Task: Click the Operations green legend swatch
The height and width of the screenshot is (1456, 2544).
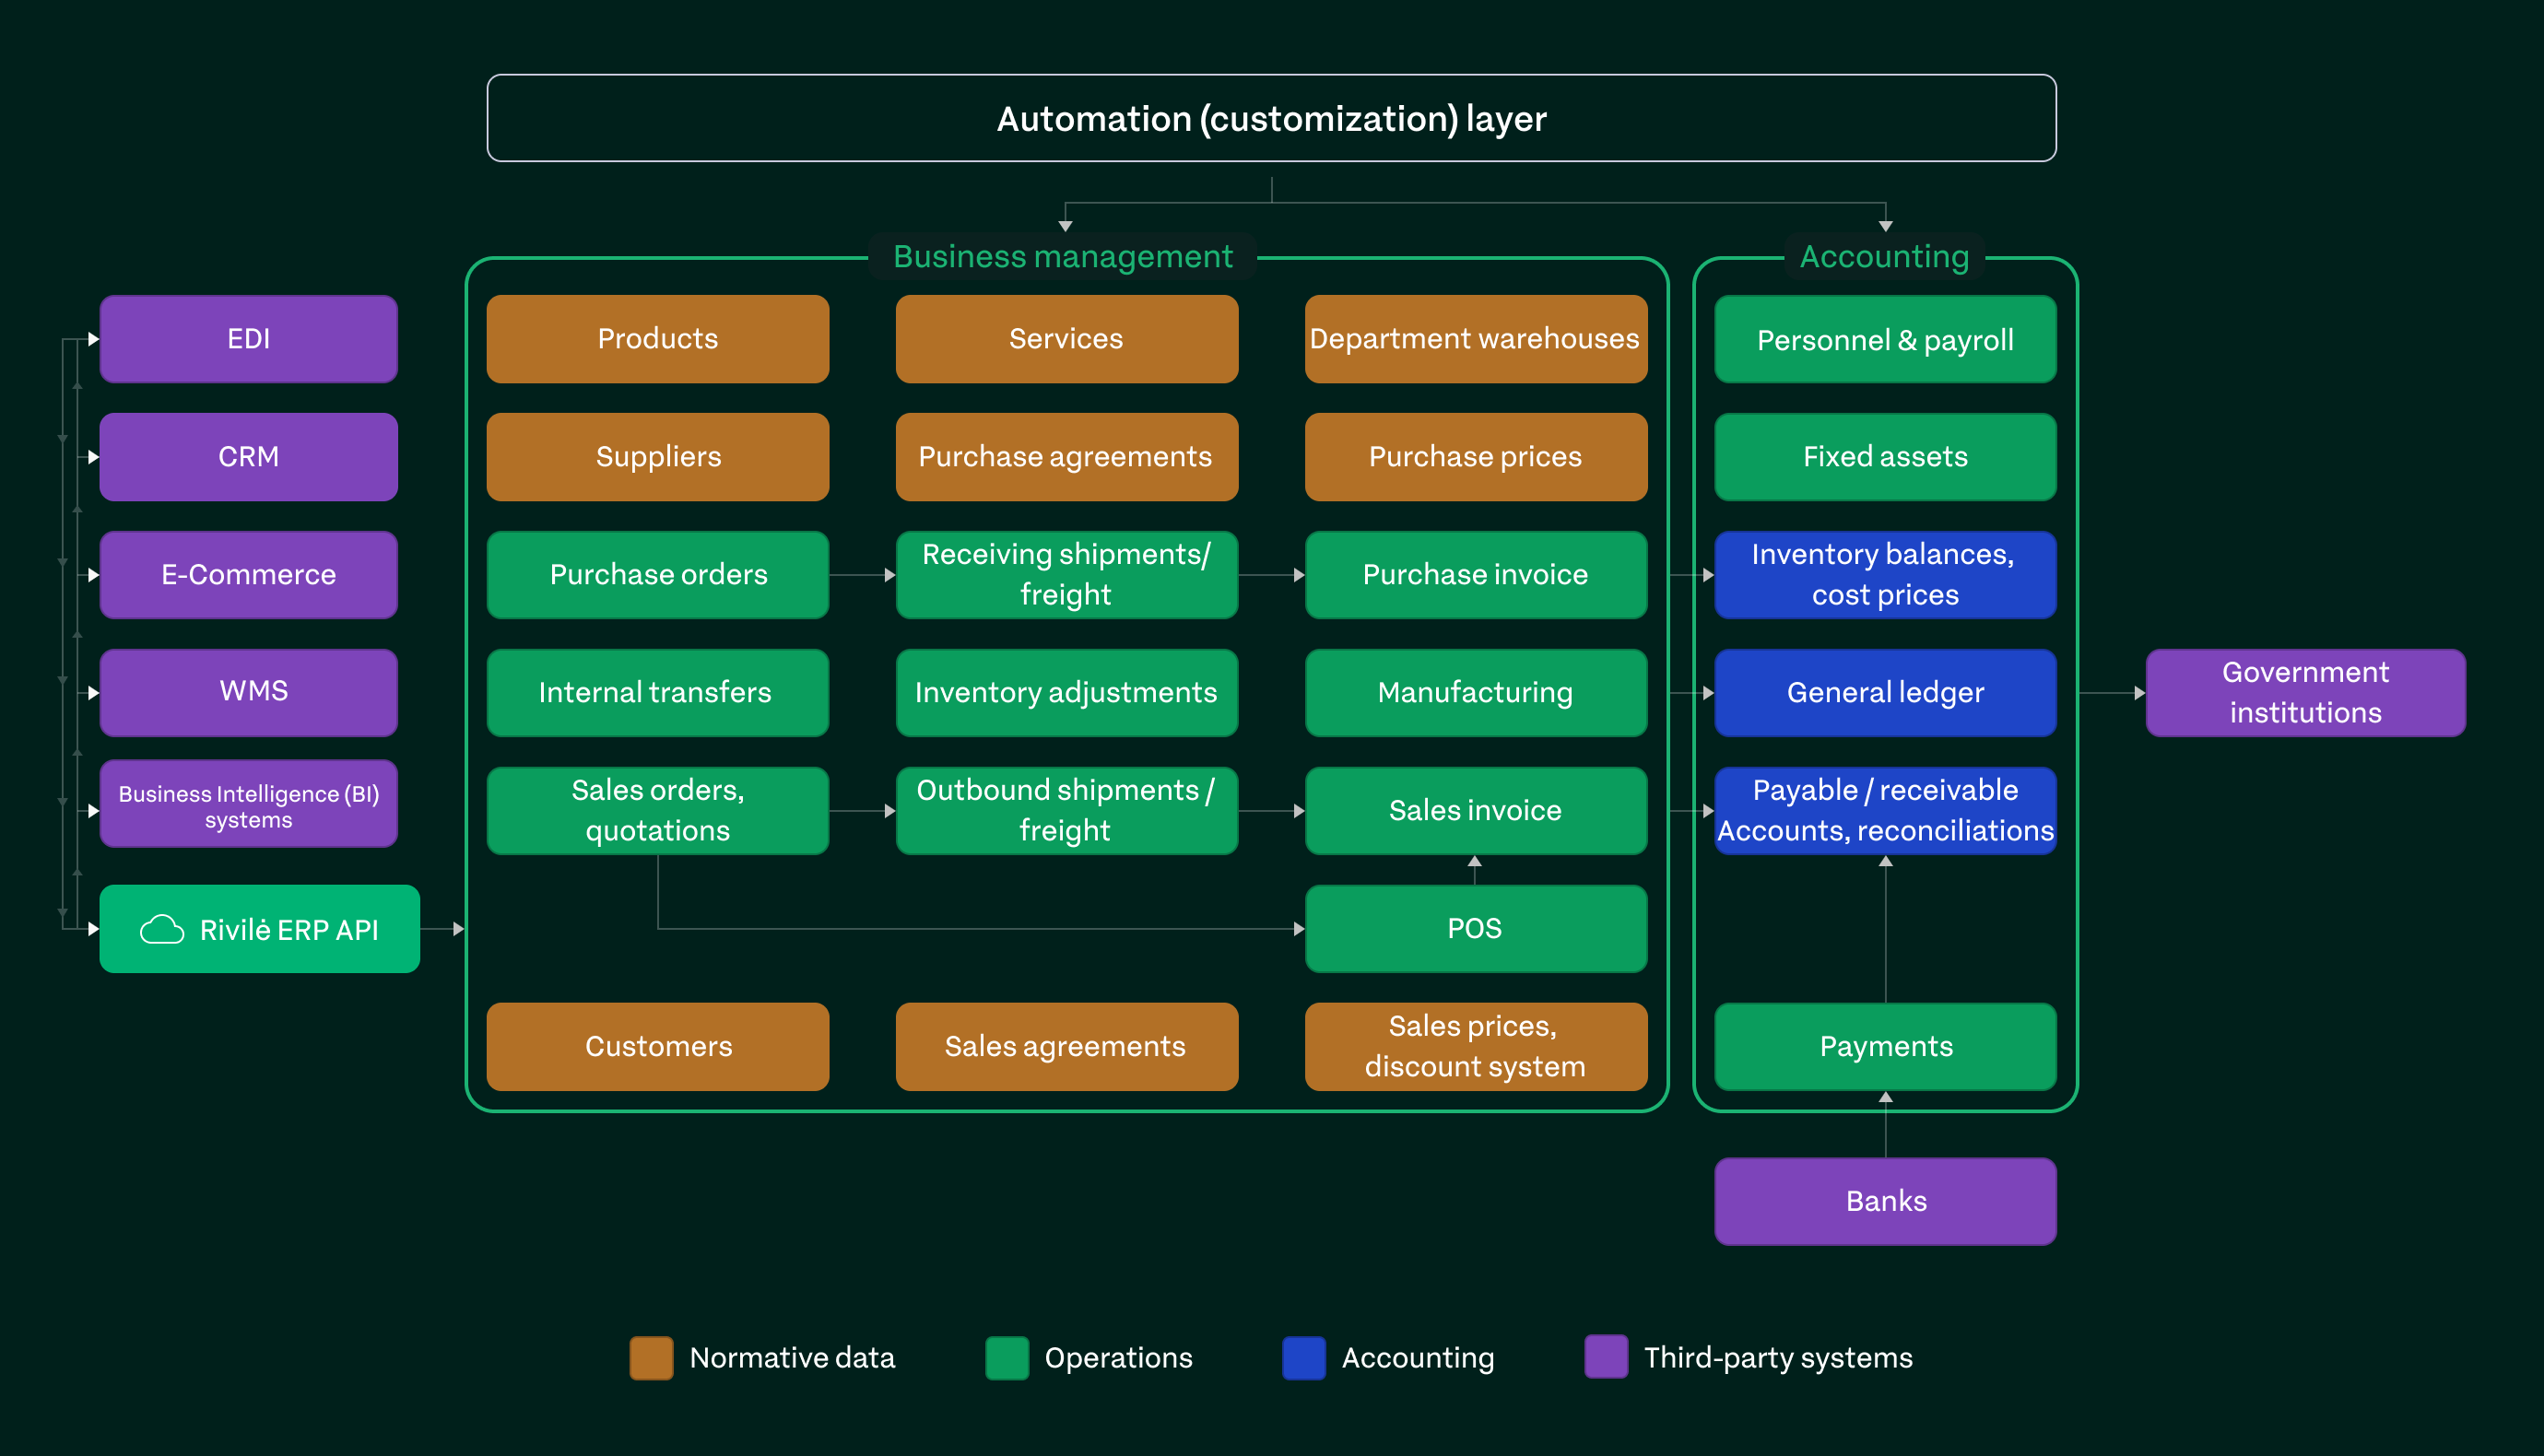Action: 1006,1357
